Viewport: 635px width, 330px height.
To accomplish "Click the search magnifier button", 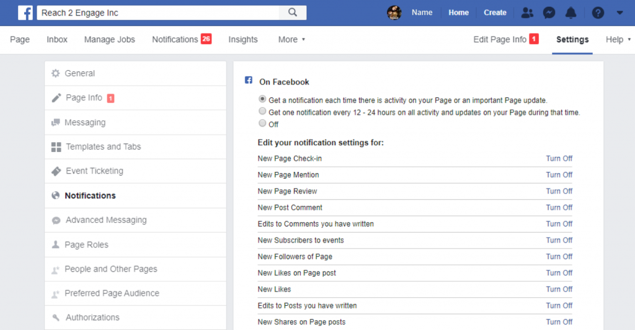I will (x=293, y=12).
